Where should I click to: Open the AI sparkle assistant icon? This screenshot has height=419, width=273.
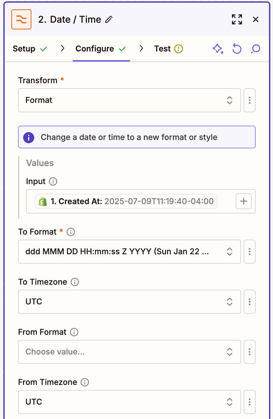(218, 49)
